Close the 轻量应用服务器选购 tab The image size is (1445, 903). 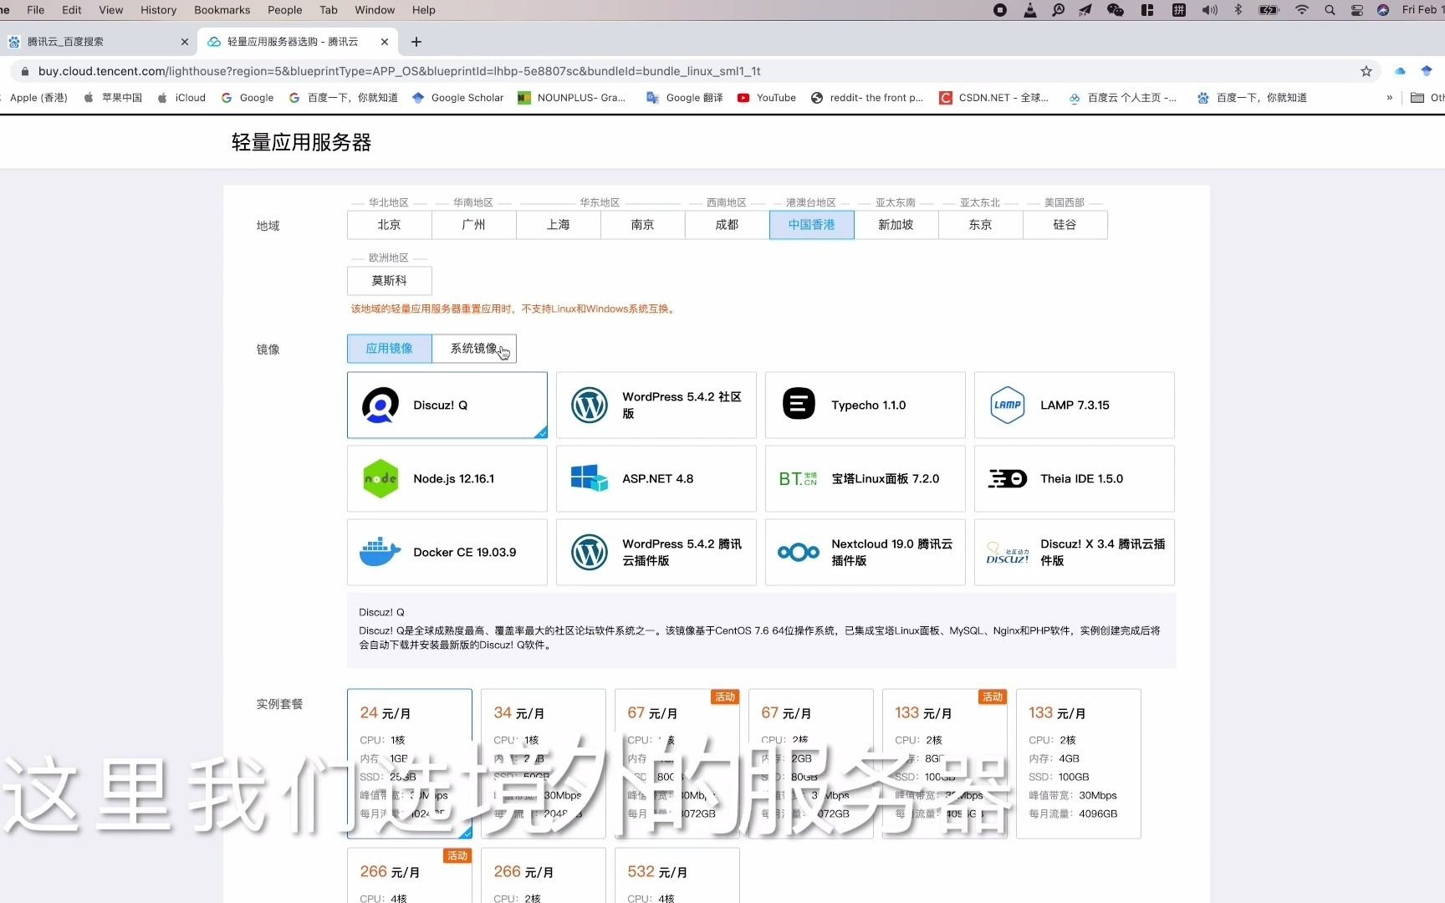coord(385,42)
